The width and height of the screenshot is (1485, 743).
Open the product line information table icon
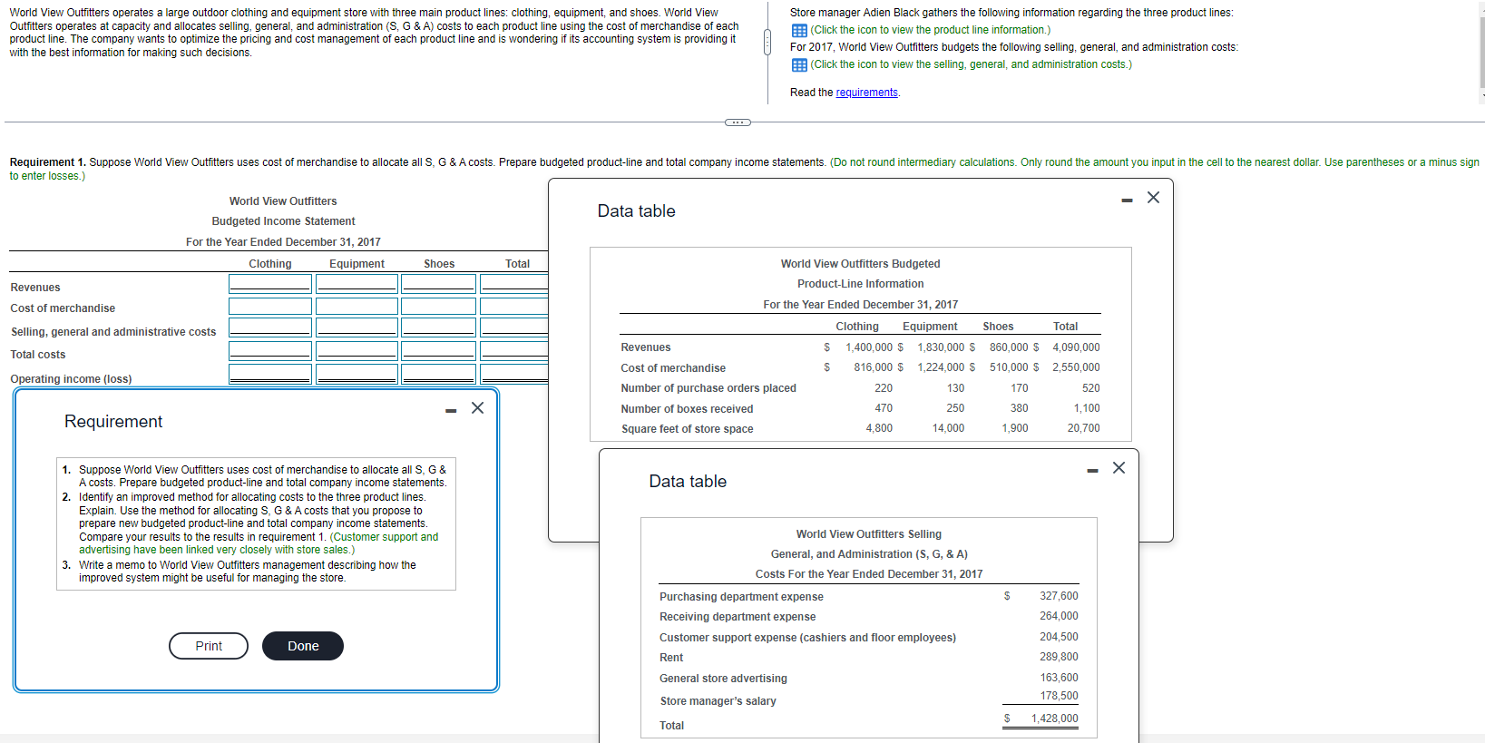coord(799,30)
